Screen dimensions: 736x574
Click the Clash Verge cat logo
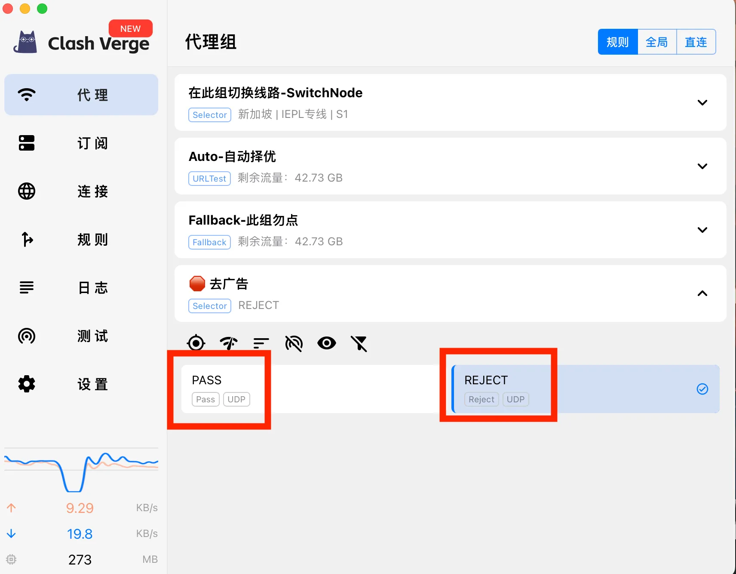tap(26, 43)
